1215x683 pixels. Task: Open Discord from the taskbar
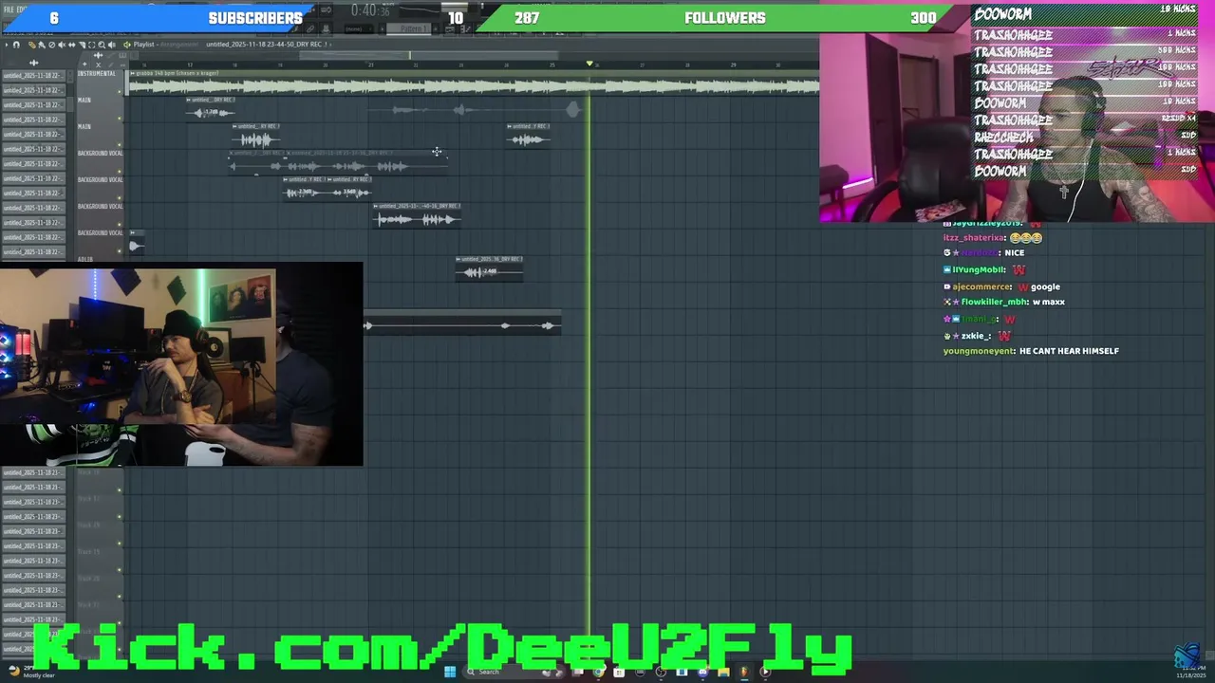coord(702,672)
